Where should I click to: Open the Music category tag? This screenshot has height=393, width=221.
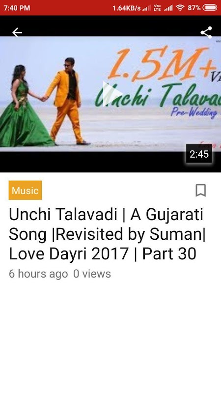pyautogui.click(x=25, y=190)
